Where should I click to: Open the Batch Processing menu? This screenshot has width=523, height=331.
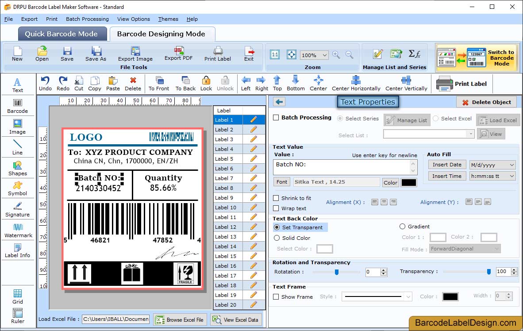click(x=88, y=19)
